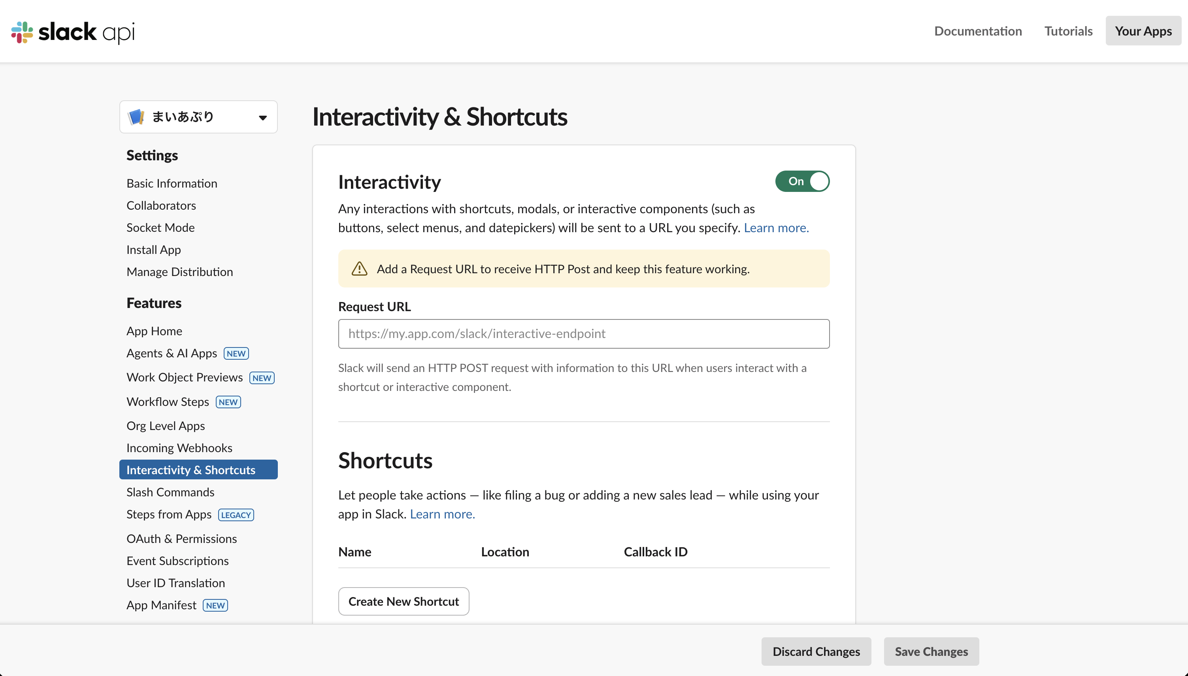Open the Learn more link under Shortcuts

click(441, 513)
